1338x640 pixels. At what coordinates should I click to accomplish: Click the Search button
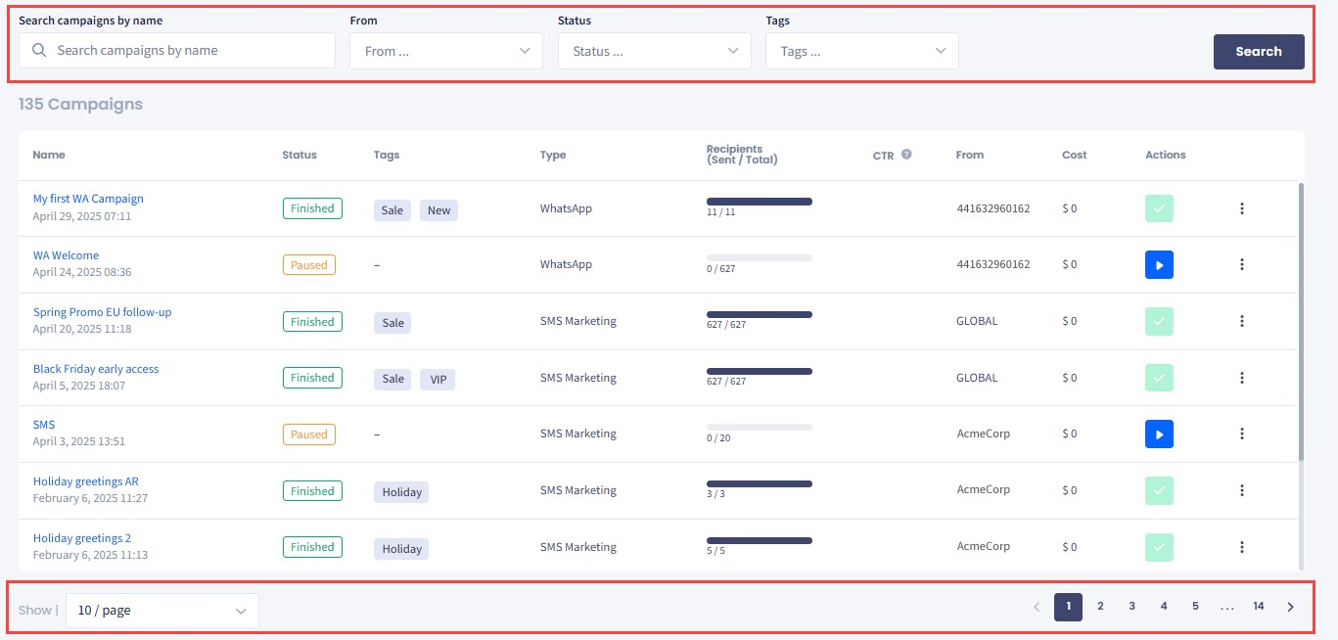click(x=1259, y=52)
